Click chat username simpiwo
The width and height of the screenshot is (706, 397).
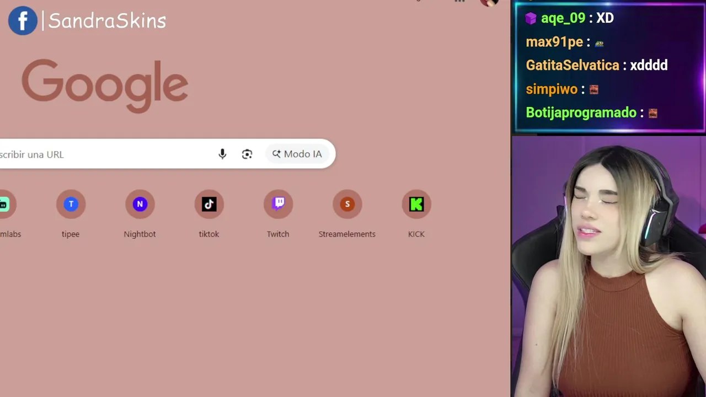pyautogui.click(x=552, y=89)
